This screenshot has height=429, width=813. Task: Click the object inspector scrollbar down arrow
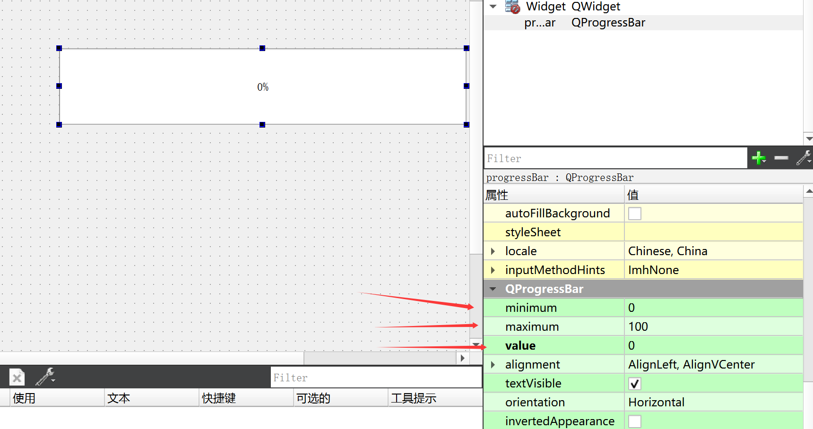(808, 139)
